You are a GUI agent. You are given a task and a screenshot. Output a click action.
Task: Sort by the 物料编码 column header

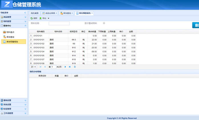pos(40,32)
